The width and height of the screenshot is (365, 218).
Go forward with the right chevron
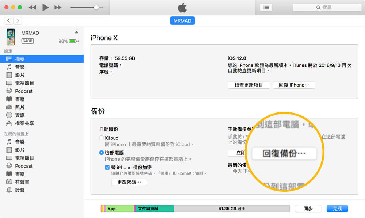[x=18, y=21]
